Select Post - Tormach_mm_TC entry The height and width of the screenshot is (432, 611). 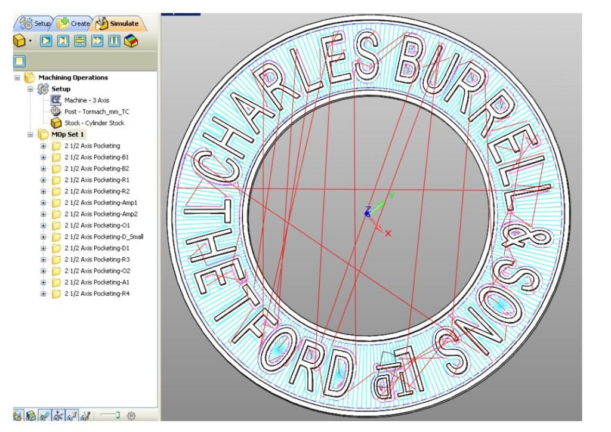97,112
